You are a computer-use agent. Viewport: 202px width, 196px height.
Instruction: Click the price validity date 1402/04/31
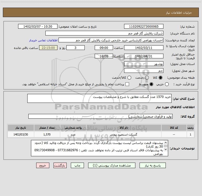pos(144,56)
